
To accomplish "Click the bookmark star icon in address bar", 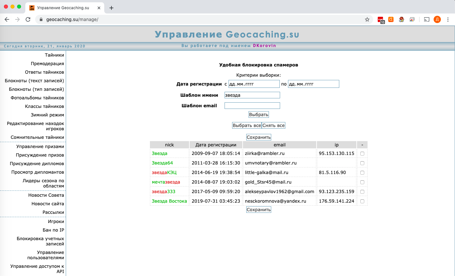I will click(367, 19).
